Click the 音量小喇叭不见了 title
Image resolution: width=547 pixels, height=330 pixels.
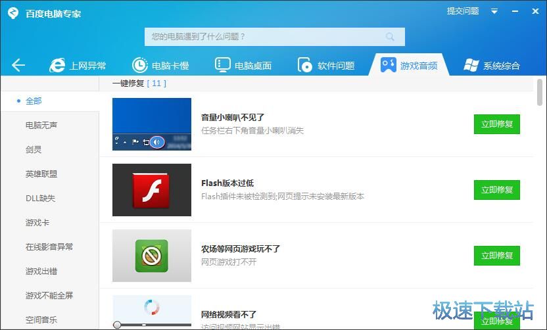click(233, 118)
